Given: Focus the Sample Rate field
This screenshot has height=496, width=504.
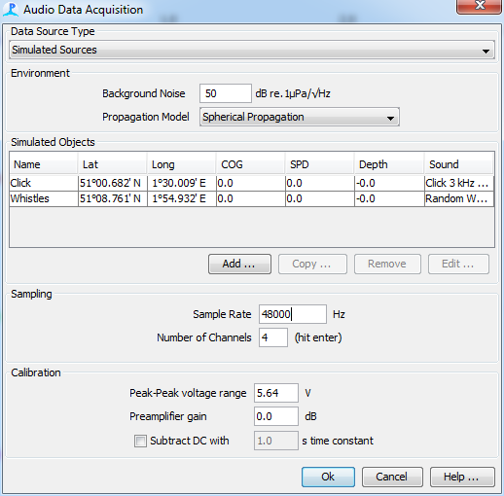Looking at the screenshot, I should point(293,314).
